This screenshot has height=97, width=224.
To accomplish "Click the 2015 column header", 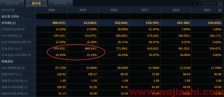I will tap(207, 10).
